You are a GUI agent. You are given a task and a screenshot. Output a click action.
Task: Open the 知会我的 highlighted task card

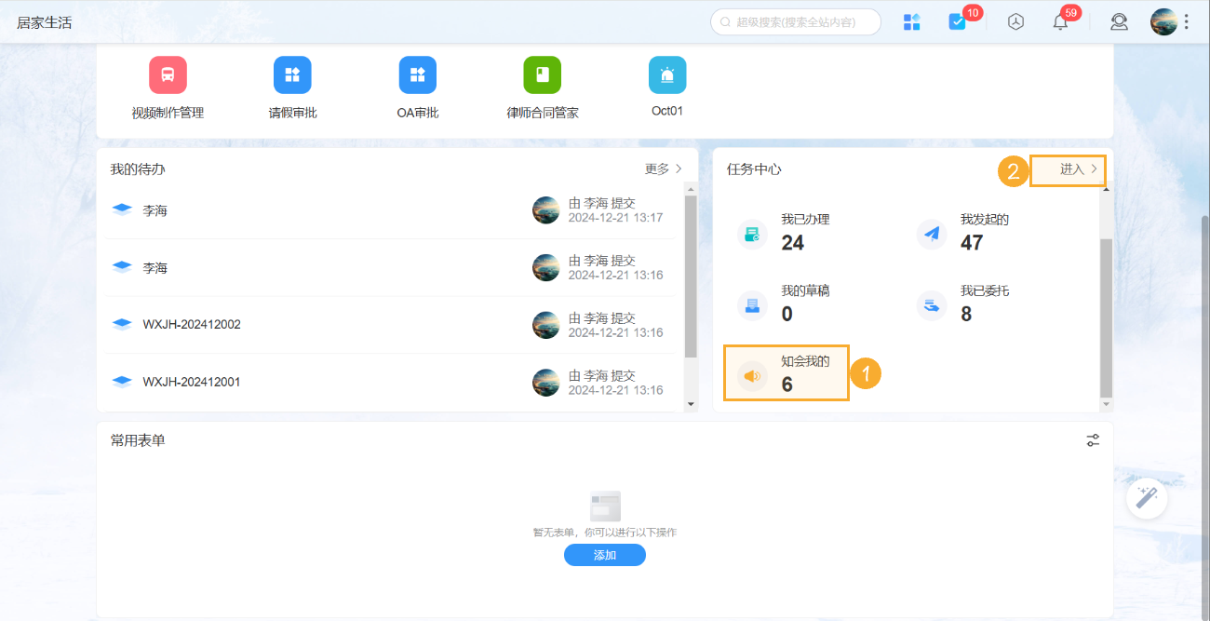pos(786,372)
